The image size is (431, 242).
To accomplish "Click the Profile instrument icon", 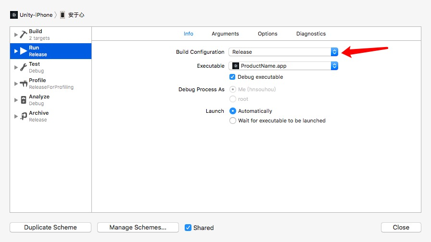I will tap(23, 84).
